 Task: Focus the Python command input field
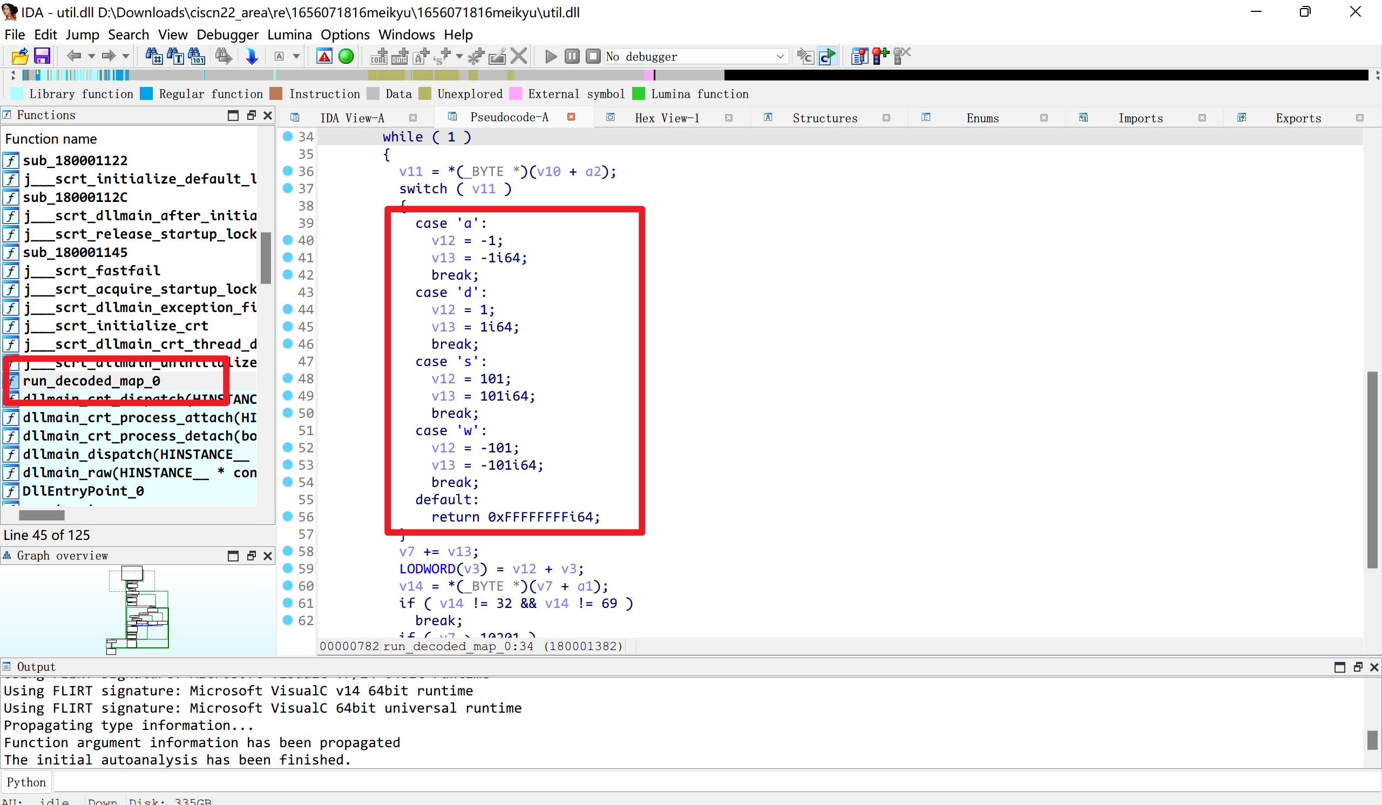[x=716, y=782]
